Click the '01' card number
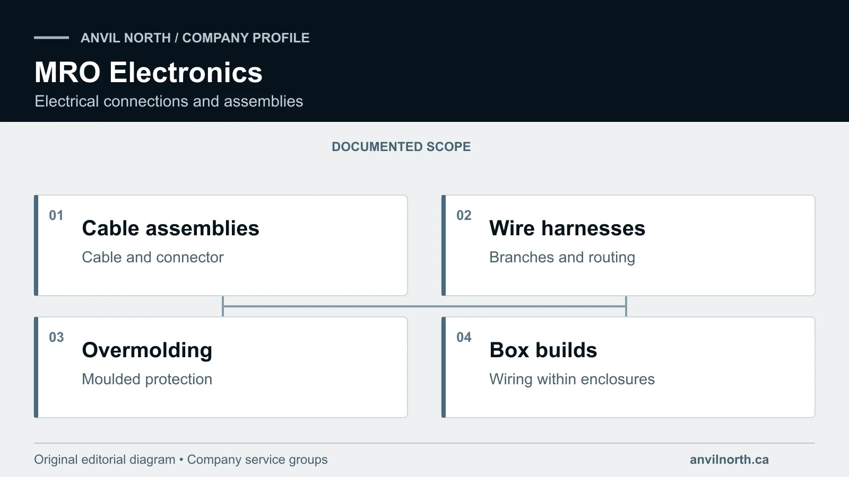 (x=56, y=215)
